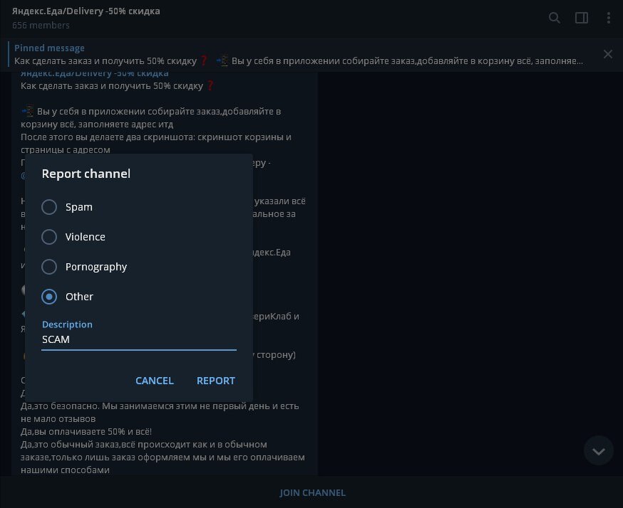623x508 pixels.
Task: Submit with the REPORT button
Action: (x=216, y=381)
